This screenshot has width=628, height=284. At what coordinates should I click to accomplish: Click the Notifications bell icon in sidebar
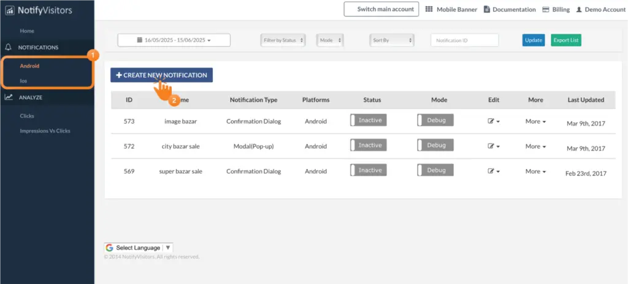coord(9,47)
